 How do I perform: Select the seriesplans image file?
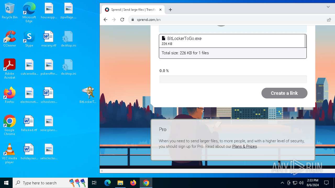pos(49,124)
